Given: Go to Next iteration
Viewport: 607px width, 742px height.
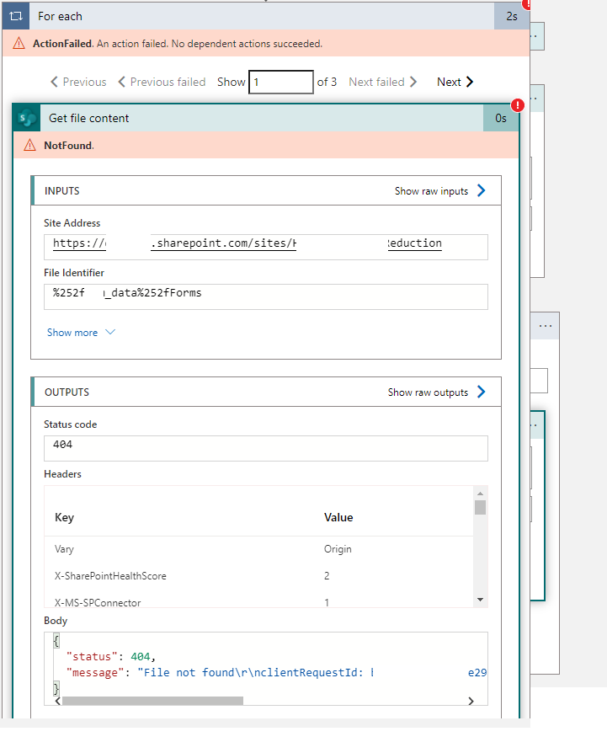Looking at the screenshot, I should pos(455,82).
